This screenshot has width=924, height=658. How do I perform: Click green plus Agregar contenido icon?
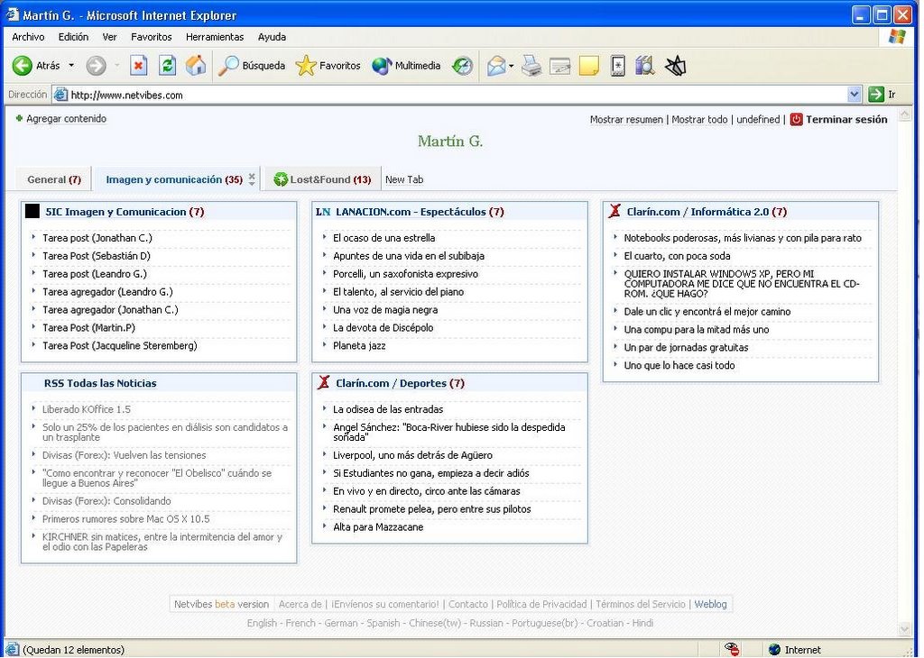click(x=20, y=118)
